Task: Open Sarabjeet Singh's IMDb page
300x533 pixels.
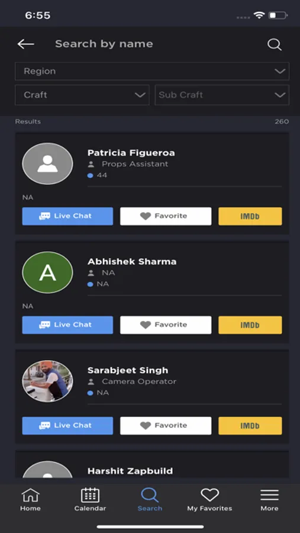Action: coord(250,426)
